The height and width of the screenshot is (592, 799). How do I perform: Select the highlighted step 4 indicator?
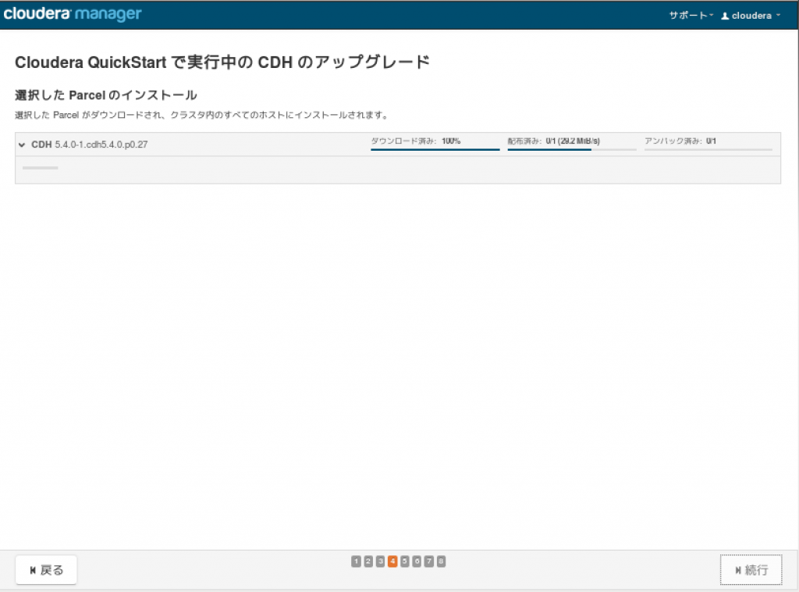(x=392, y=562)
